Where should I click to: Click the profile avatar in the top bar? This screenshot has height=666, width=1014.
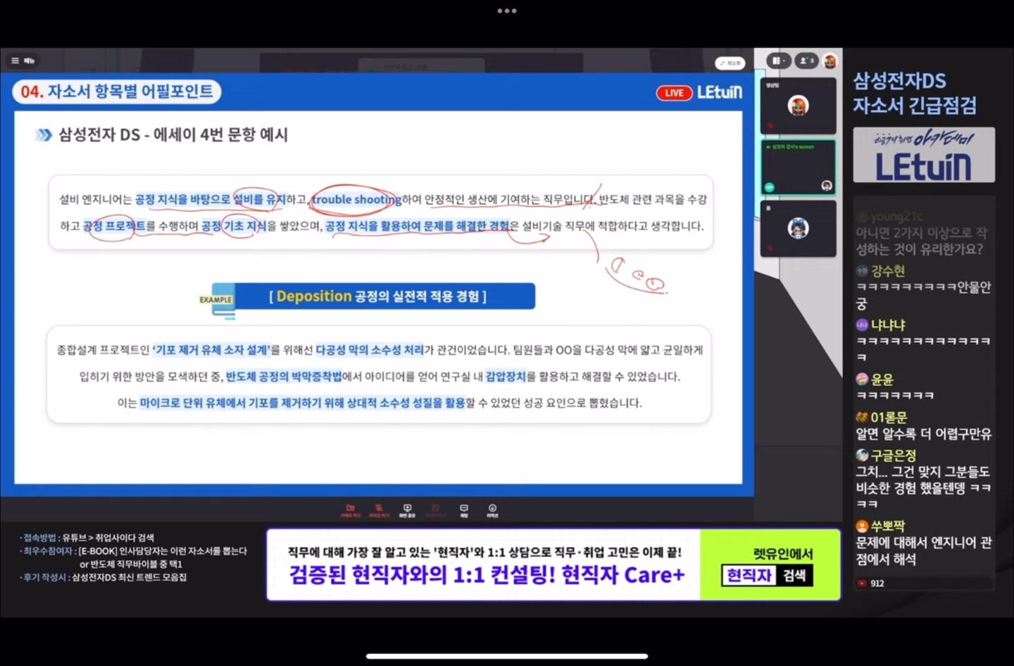point(830,61)
